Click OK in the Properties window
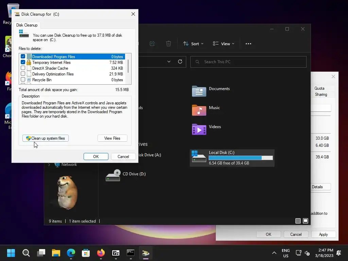The height and width of the screenshot is (261, 348). click(x=268, y=234)
